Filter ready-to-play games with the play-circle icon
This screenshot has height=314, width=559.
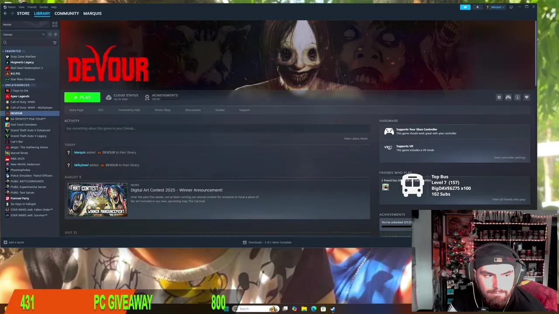tap(55, 34)
